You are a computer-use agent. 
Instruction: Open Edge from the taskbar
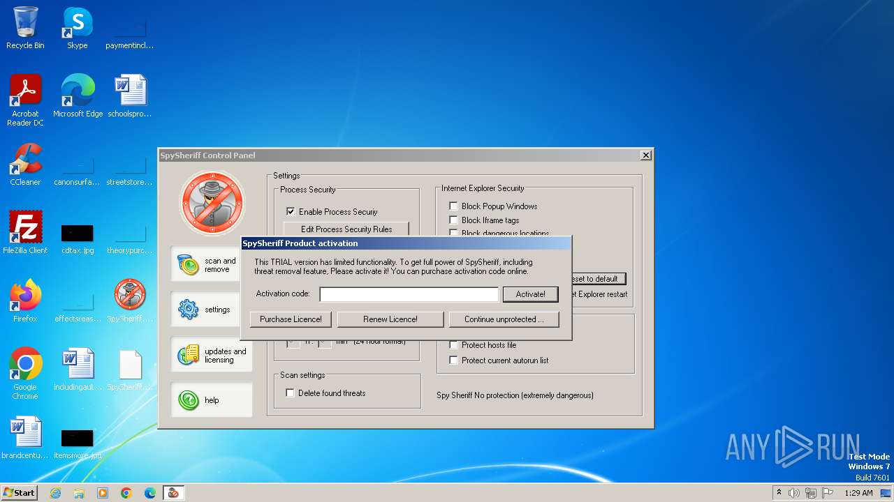[150, 493]
